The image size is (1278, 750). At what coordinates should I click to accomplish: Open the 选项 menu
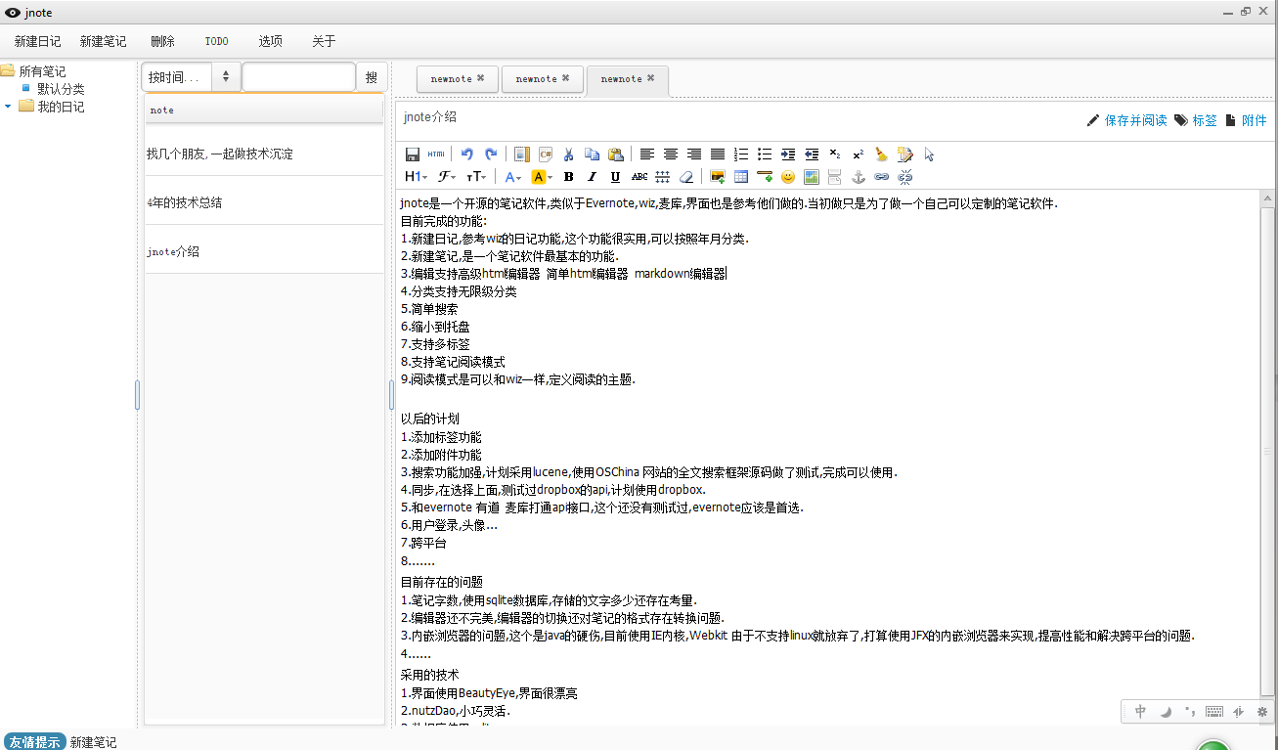point(270,41)
